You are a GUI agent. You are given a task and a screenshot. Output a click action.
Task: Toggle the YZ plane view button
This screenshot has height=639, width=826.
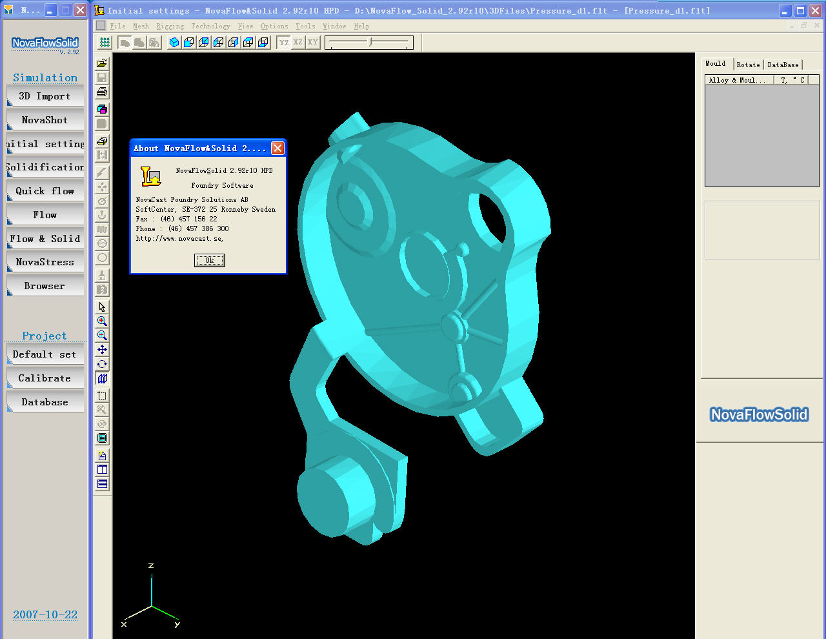click(x=284, y=43)
